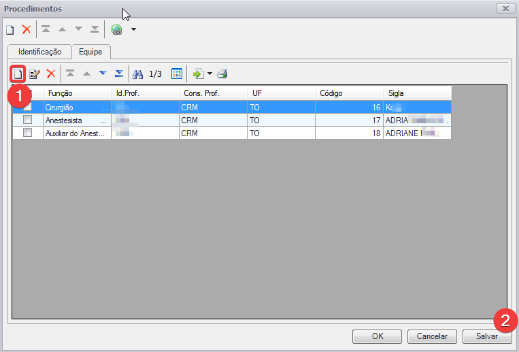Click the TO cell in the Anestesista row

282,121
